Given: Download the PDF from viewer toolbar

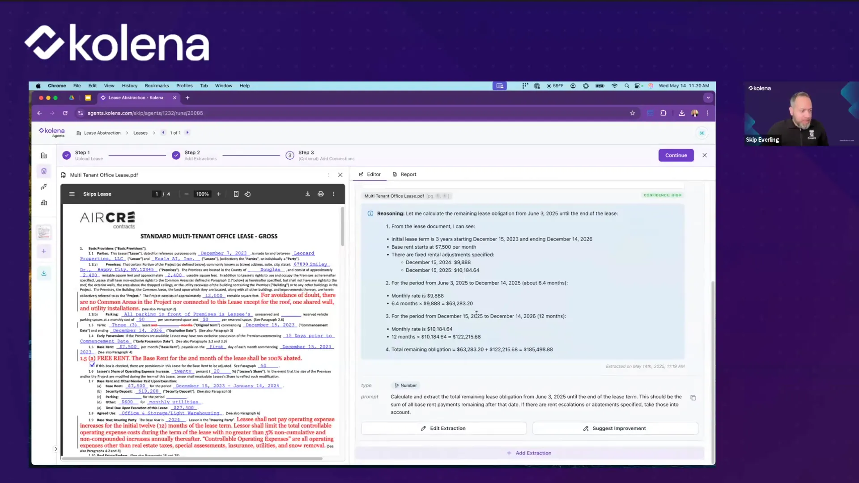Looking at the screenshot, I should coord(308,194).
